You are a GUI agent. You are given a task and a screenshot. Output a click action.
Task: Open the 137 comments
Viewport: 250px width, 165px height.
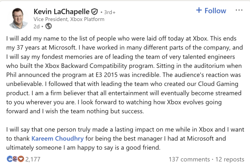point(189,159)
